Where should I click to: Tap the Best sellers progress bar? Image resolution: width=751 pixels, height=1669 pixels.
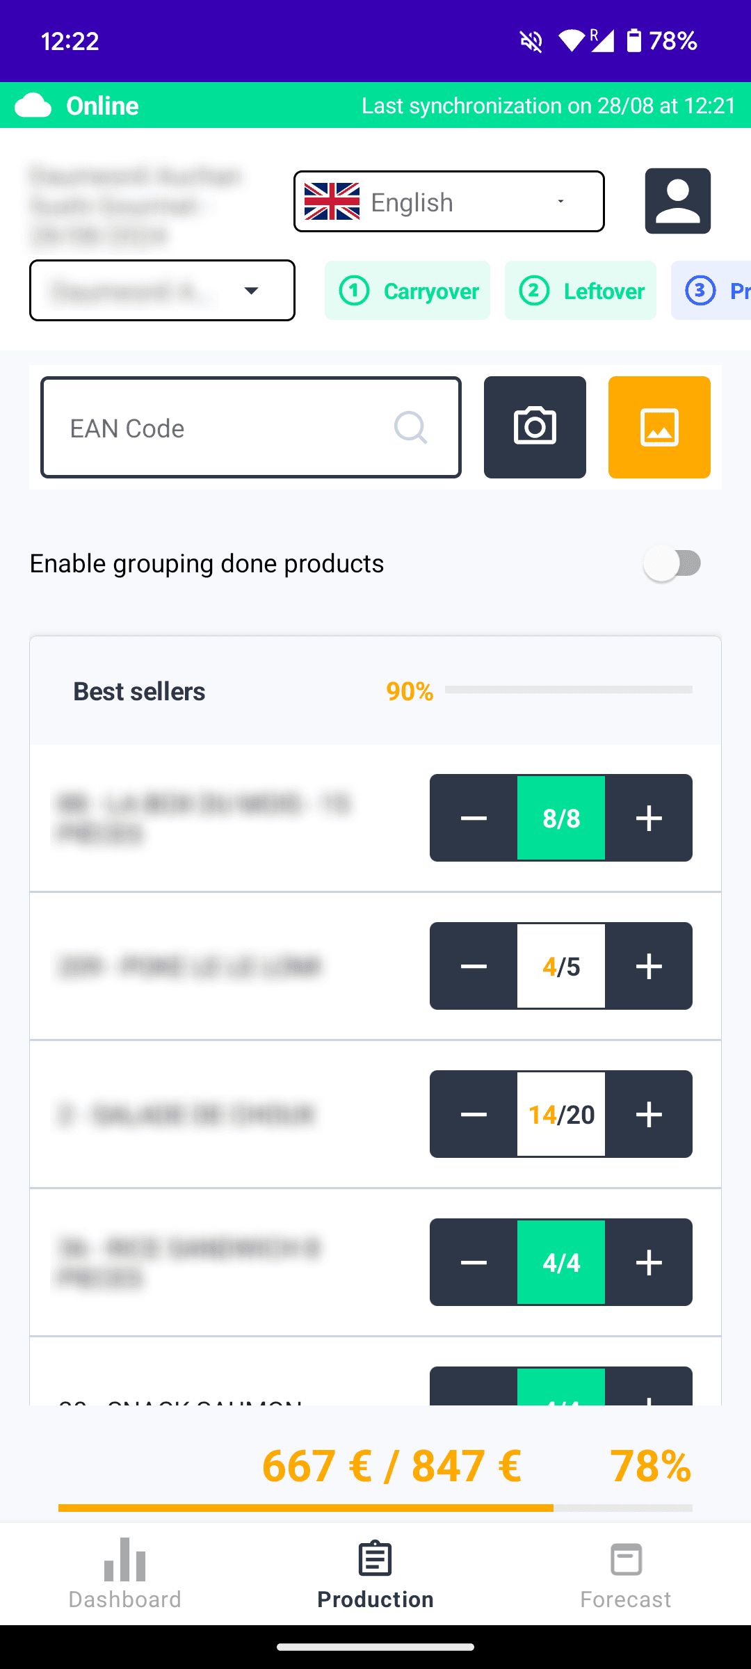(x=568, y=690)
